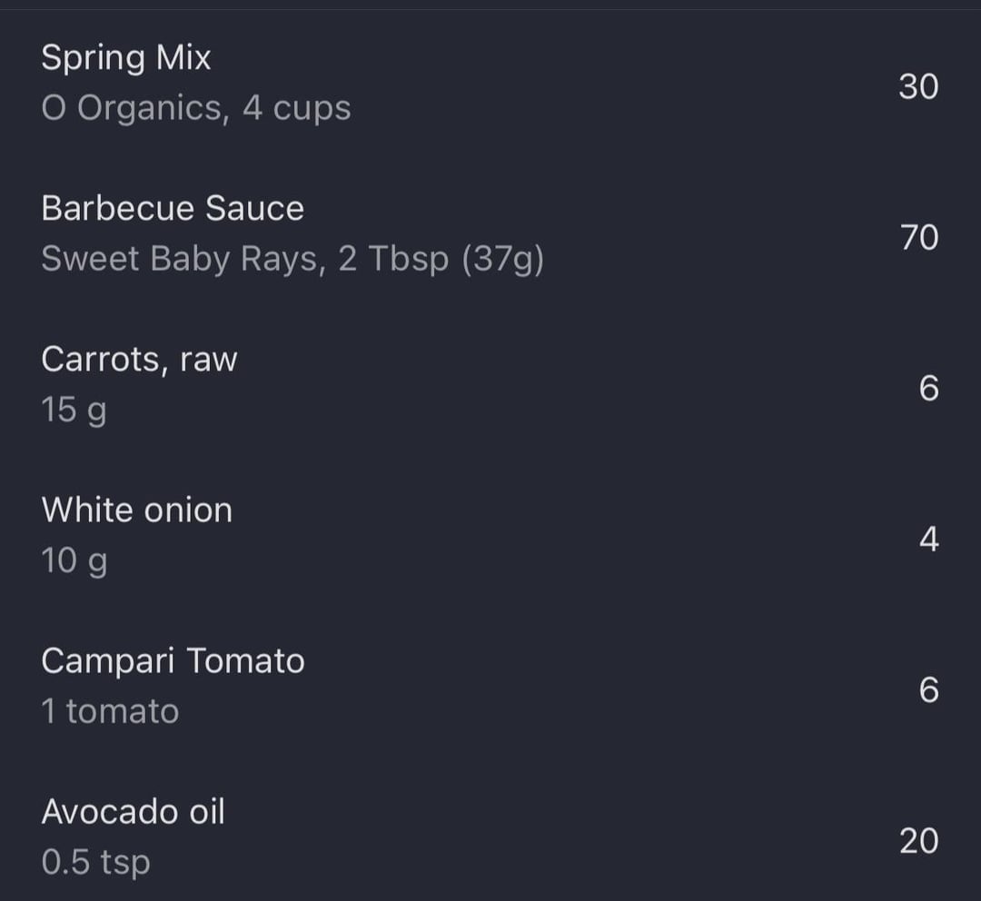Image resolution: width=981 pixels, height=901 pixels.
Task: Open the Campari Tomato entry
Action: tap(490, 687)
